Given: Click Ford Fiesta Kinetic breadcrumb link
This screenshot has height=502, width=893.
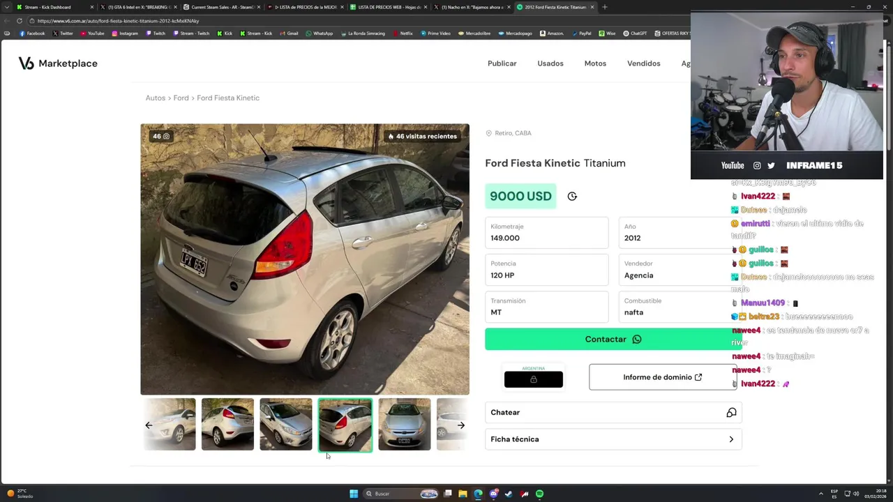Looking at the screenshot, I should pyautogui.click(x=228, y=98).
